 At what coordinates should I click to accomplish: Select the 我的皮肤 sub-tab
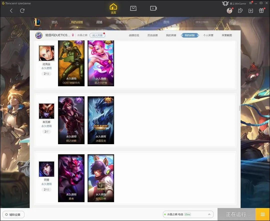[x=190, y=35]
